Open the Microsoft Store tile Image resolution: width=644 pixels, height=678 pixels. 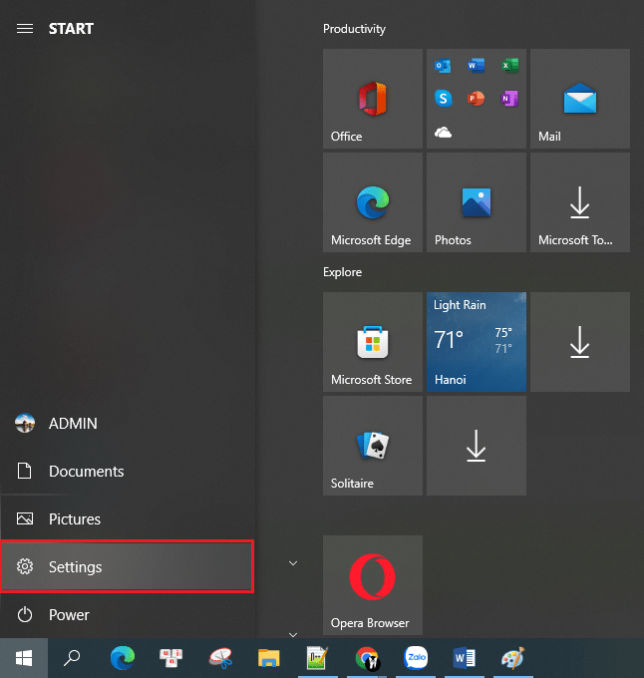pyautogui.click(x=373, y=342)
